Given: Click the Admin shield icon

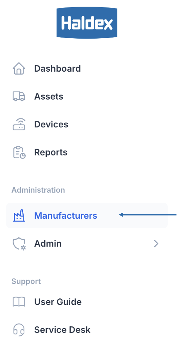Looking at the screenshot, I should pyautogui.click(x=19, y=244).
